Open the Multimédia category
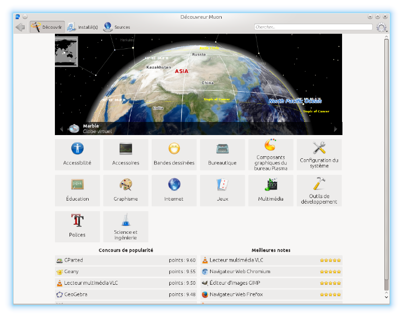 271,190
